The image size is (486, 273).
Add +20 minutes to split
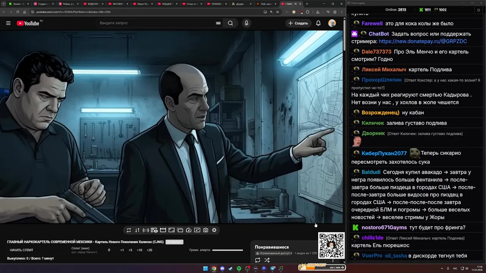point(149,250)
